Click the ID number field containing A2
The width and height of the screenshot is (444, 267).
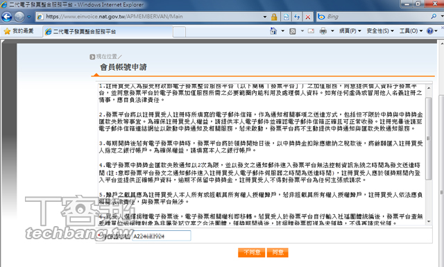point(162,236)
